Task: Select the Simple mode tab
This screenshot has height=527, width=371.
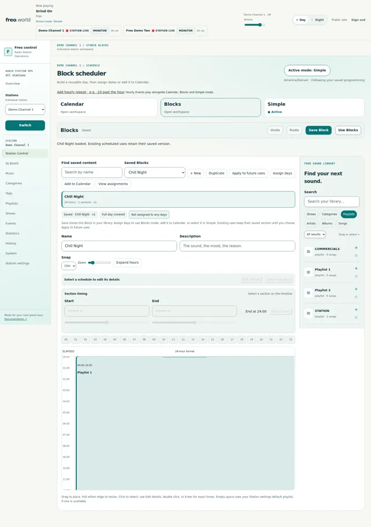Action: pos(314,108)
